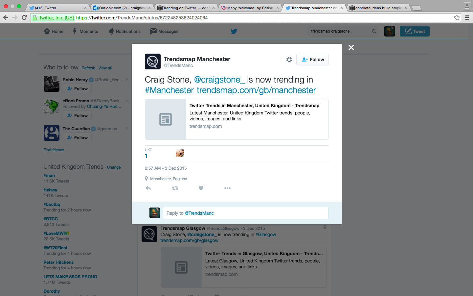The width and height of the screenshot is (473, 296).
Task: Open Messages in the top navigation
Action: (164, 31)
